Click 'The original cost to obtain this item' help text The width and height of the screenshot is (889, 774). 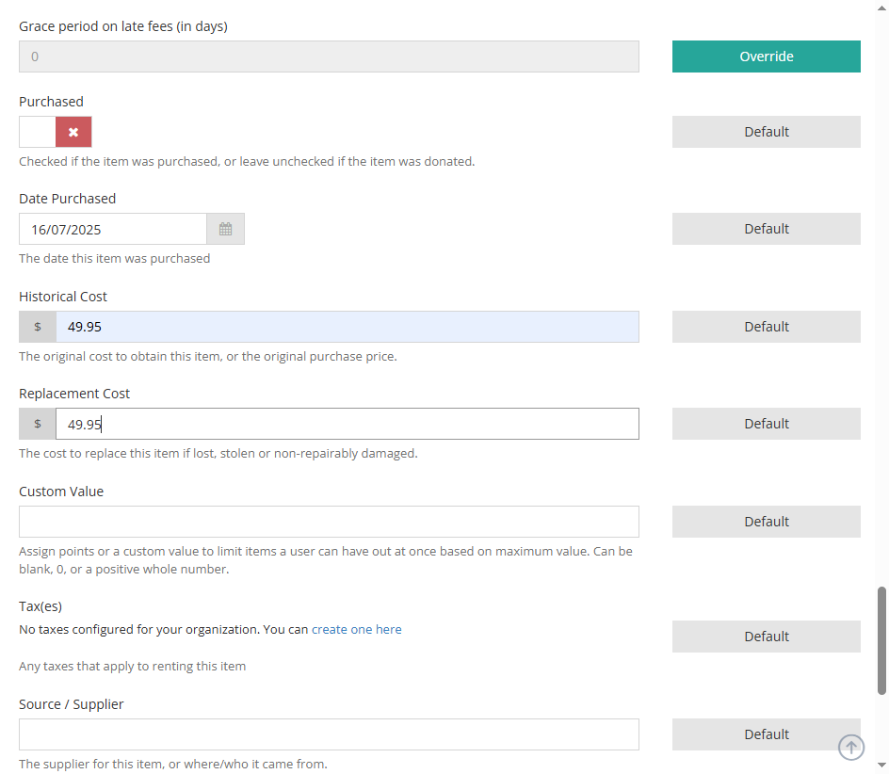click(x=208, y=357)
